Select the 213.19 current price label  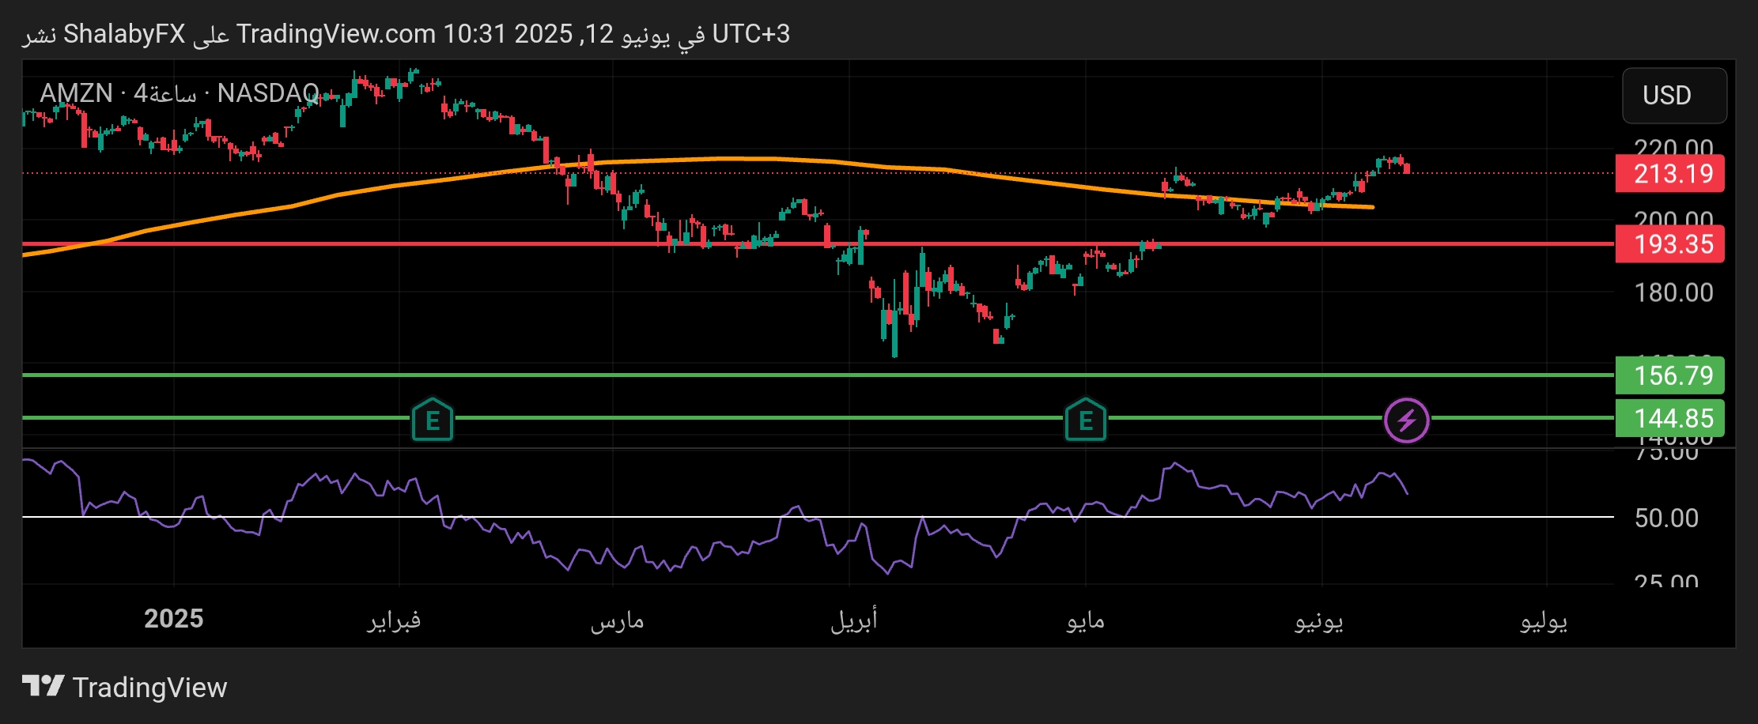pos(1669,174)
